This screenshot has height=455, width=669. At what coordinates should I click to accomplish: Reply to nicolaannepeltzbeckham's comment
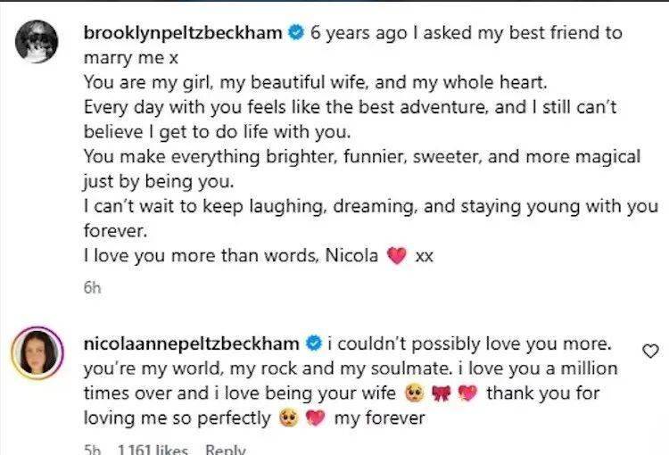point(226,450)
